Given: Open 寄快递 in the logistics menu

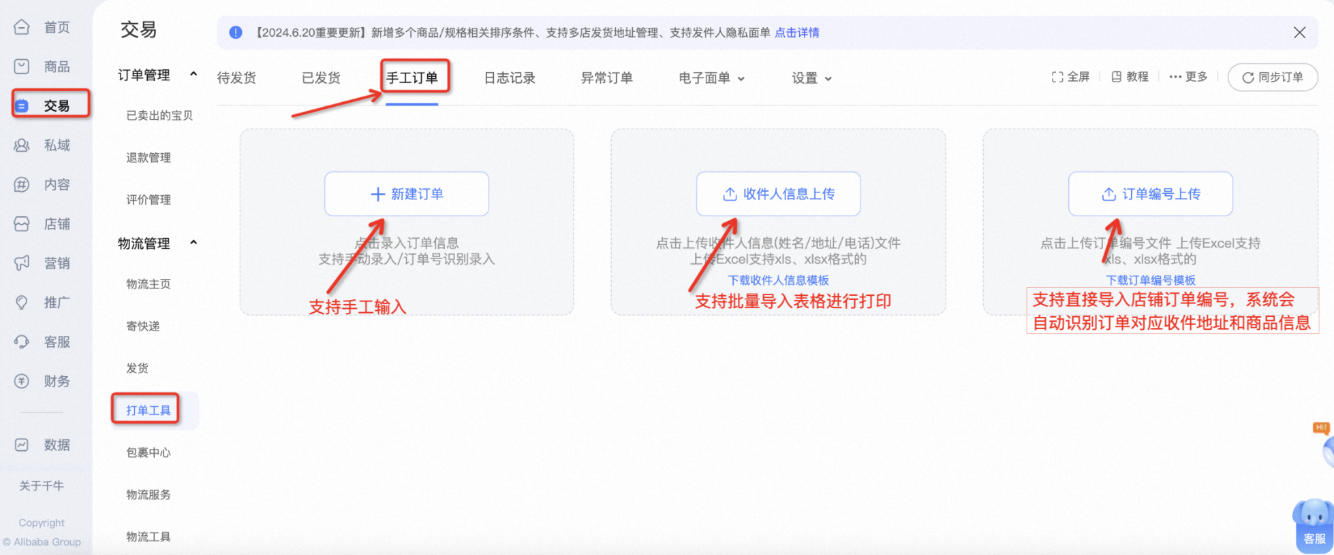Looking at the screenshot, I should [143, 326].
